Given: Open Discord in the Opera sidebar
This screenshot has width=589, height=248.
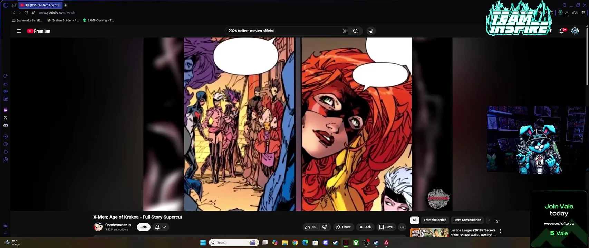Looking at the screenshot, I should point(6,125).
